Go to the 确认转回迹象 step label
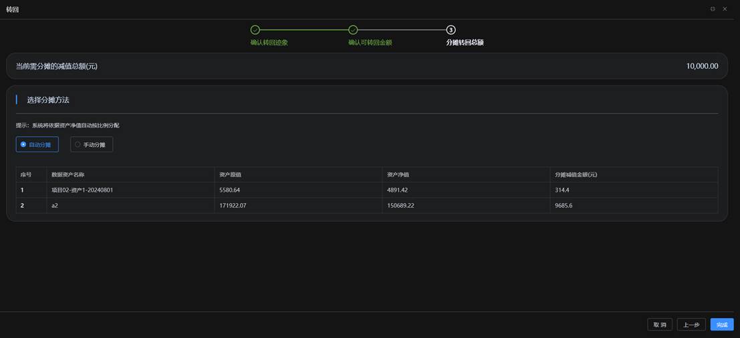Viewport: 740px width, 338px height. coord(269,43)
